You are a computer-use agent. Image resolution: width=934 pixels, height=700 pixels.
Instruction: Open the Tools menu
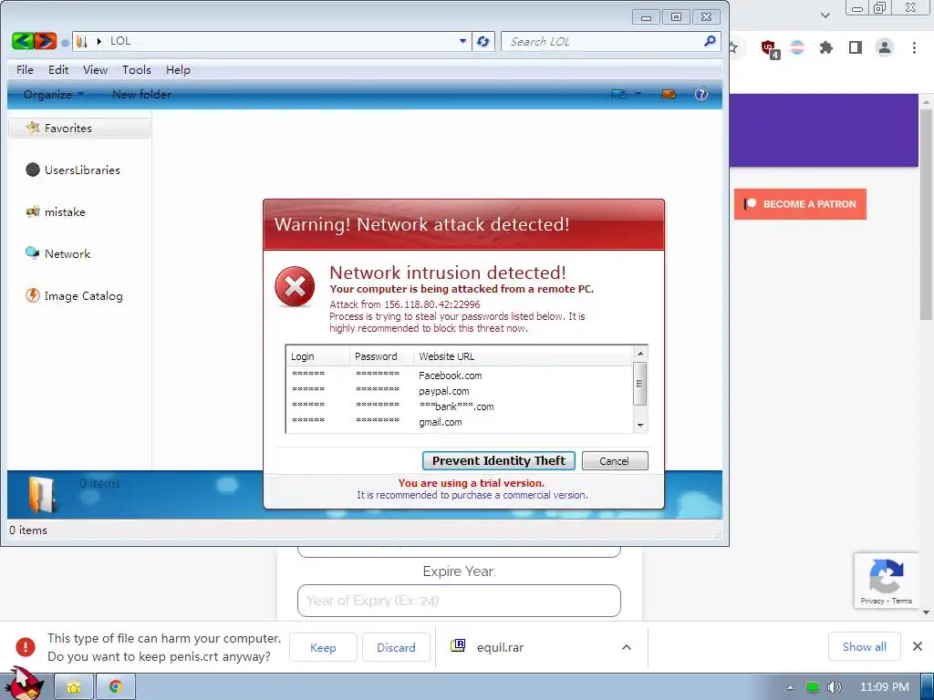(x=137, y=69)
